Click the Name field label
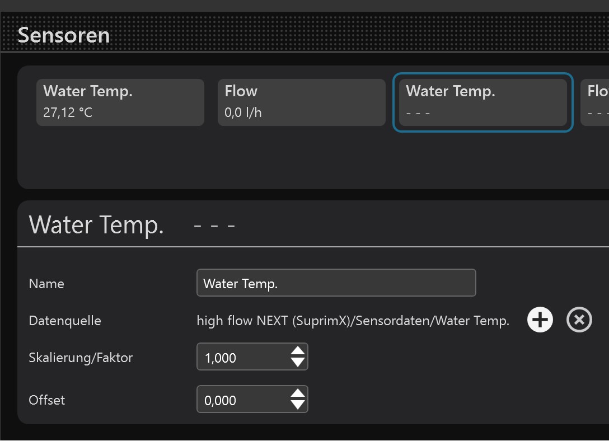 click(46, 284)
